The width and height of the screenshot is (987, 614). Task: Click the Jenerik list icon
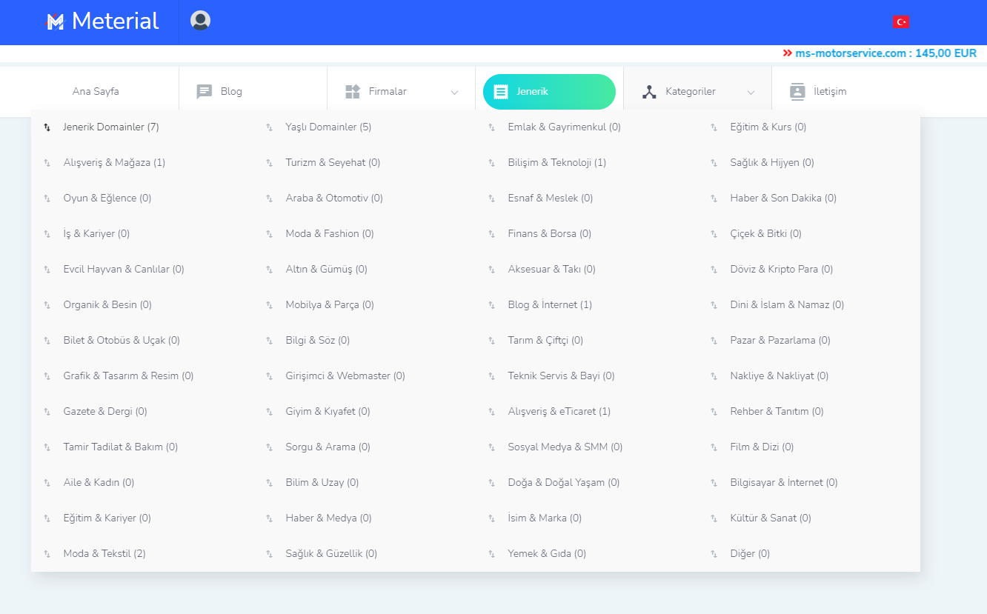(x=501, y=92)
